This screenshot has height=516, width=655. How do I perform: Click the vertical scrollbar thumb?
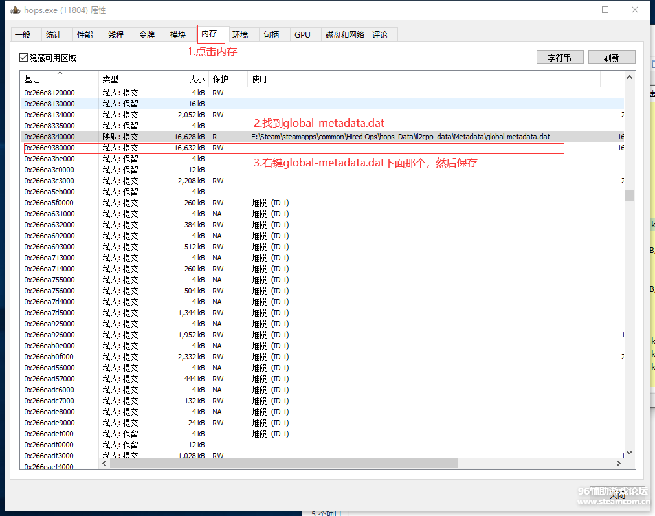629,195
